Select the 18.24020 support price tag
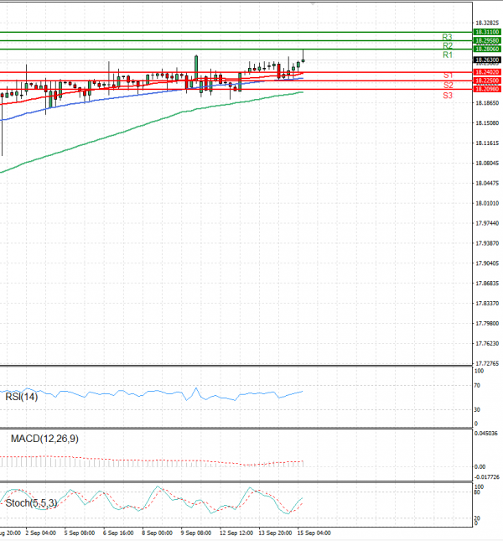503x541 pixels. [487, 72]
